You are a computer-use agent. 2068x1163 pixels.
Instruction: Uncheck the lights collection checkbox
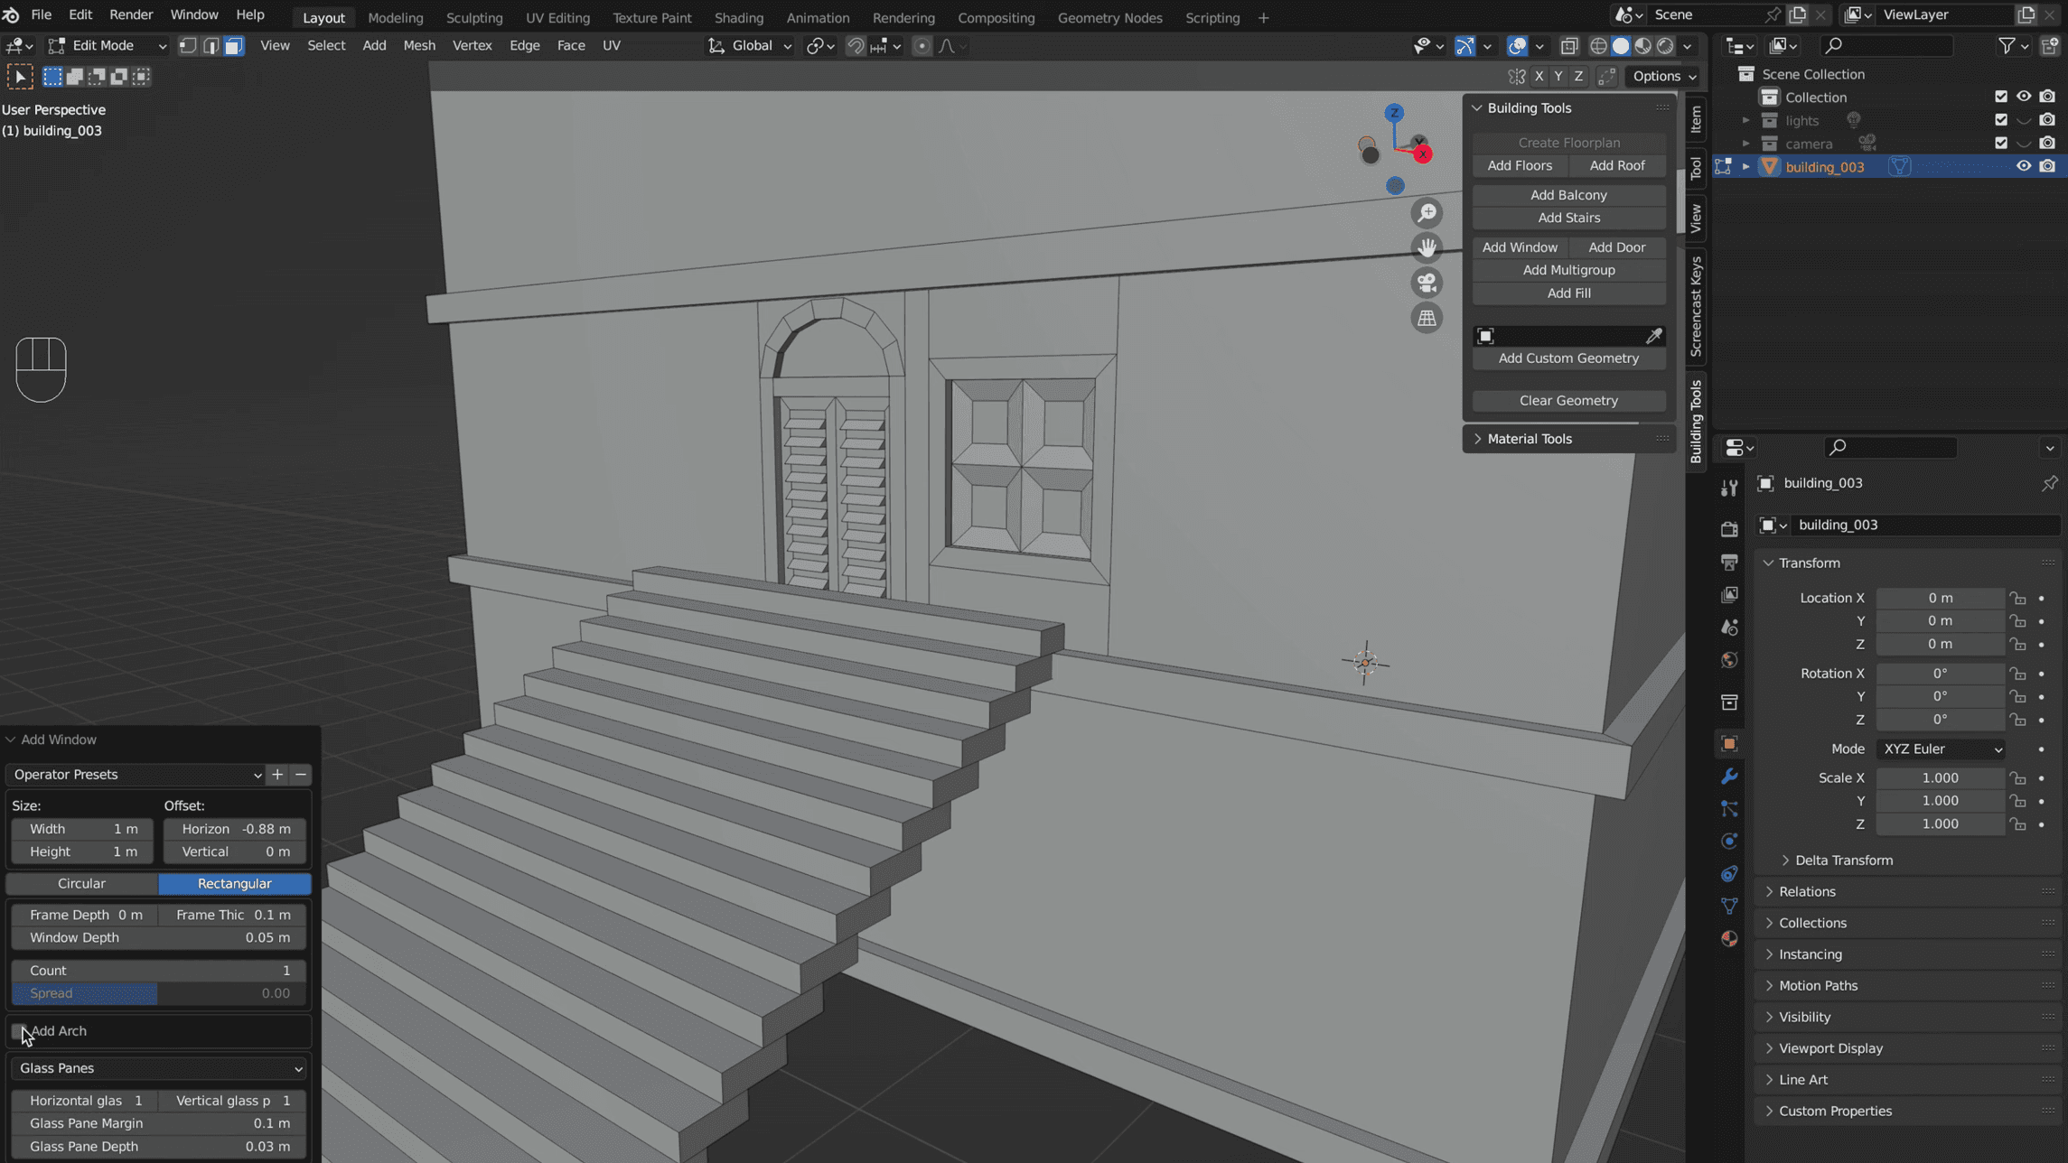point(2000,120)
